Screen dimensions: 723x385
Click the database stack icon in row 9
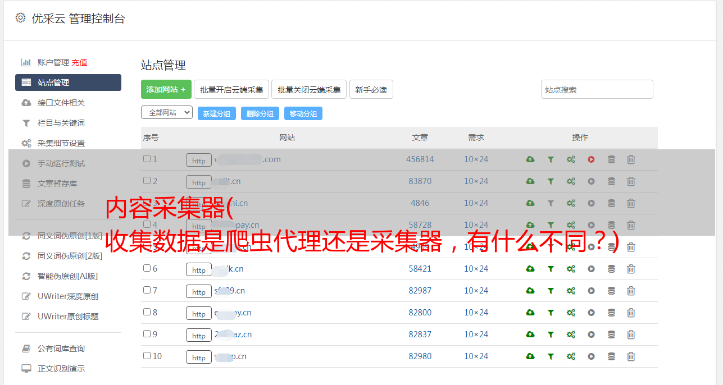click(611, 334)
